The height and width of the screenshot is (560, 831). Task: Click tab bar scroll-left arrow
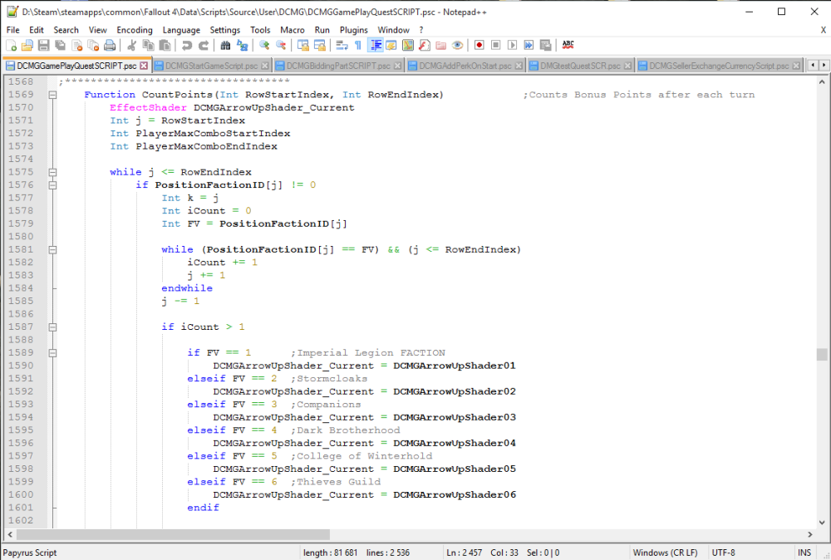[x=814, y=65]
